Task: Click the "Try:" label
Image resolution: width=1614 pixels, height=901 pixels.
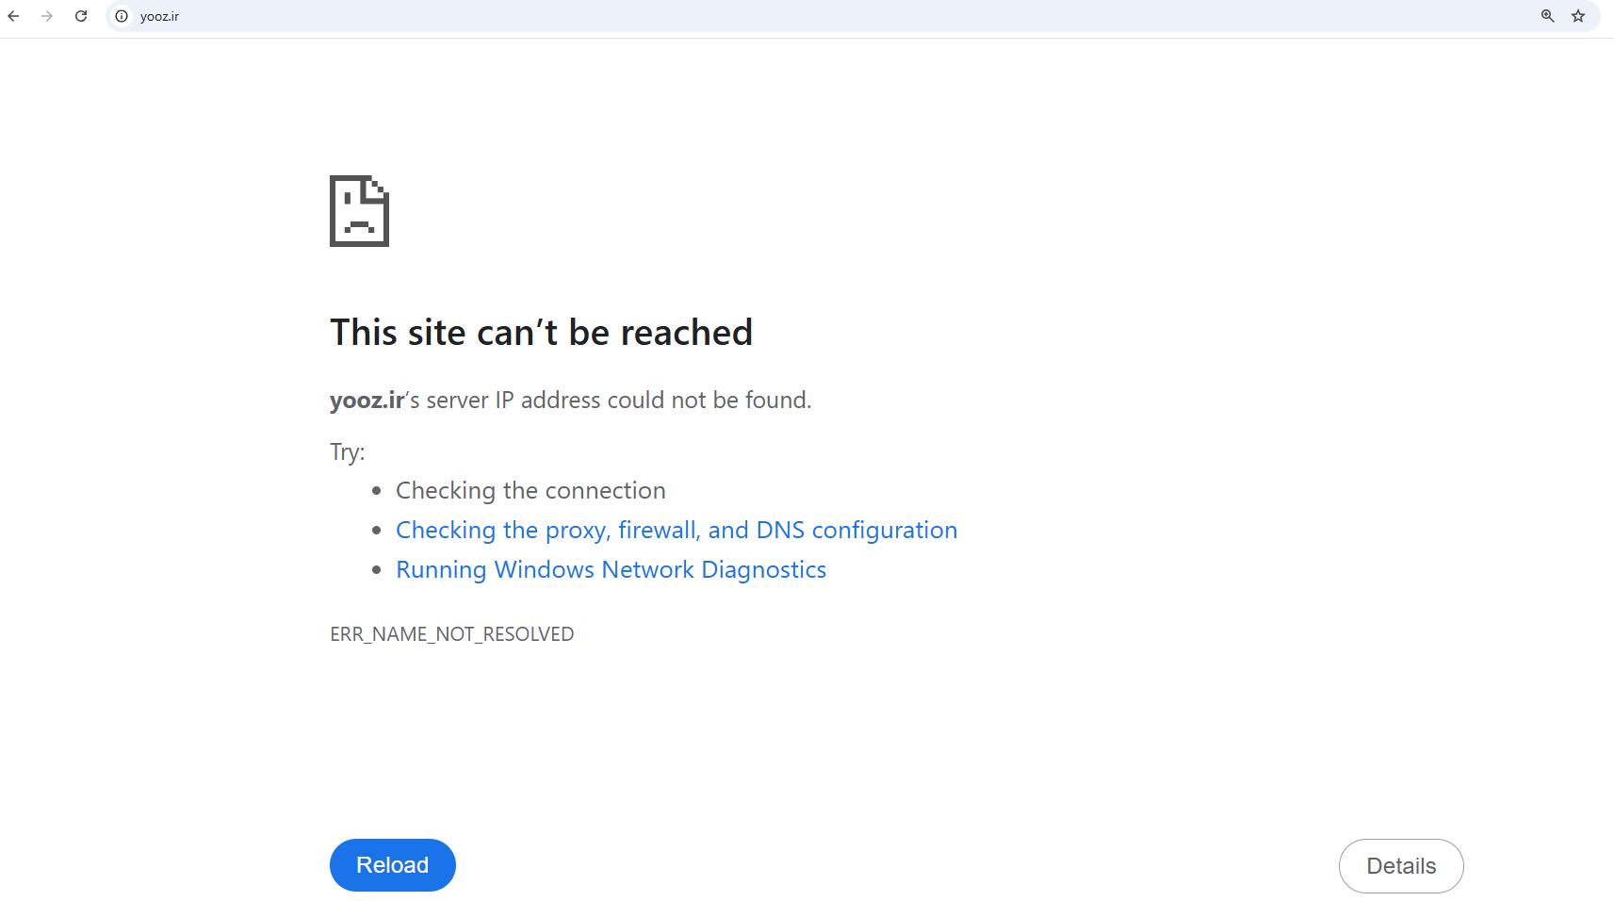Action: tap(347, 451)
